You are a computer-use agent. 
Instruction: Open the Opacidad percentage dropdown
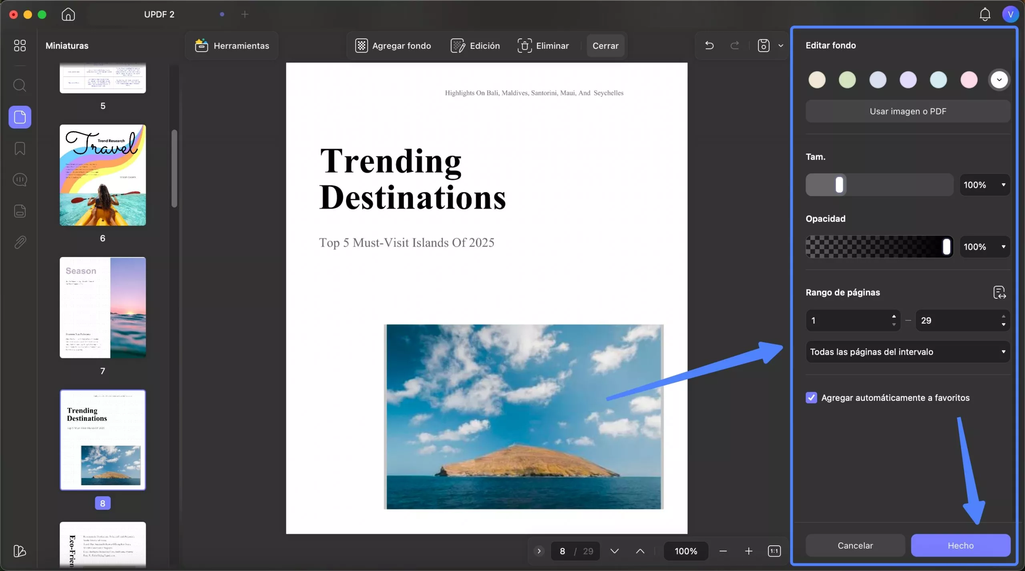point(985,247)
